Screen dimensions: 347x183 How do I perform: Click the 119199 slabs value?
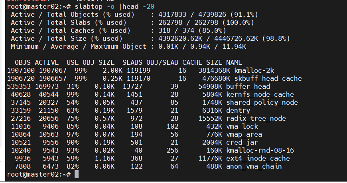coord(138,71)
